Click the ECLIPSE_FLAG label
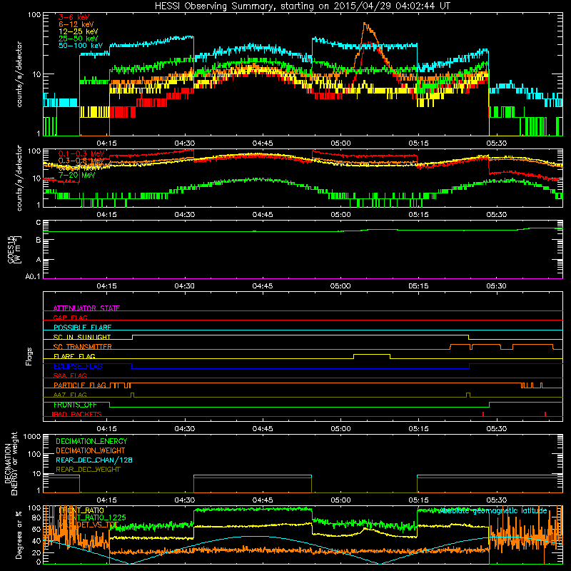 [x=78, y=366]
